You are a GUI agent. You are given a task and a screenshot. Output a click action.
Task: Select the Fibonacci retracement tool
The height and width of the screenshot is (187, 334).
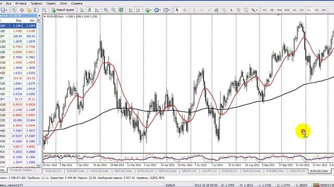pyautogui.click(x=224, y=10)
